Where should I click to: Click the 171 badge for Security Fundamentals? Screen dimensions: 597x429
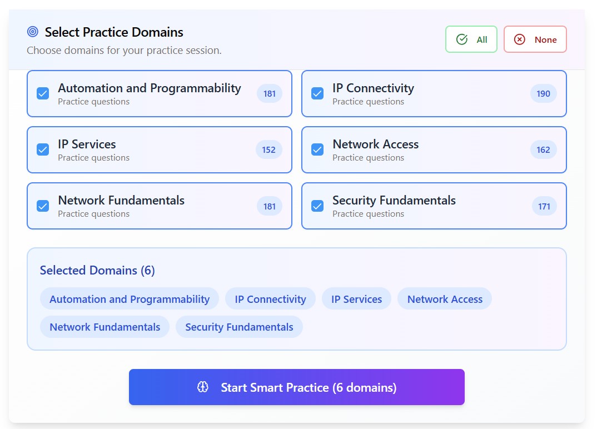544,206
